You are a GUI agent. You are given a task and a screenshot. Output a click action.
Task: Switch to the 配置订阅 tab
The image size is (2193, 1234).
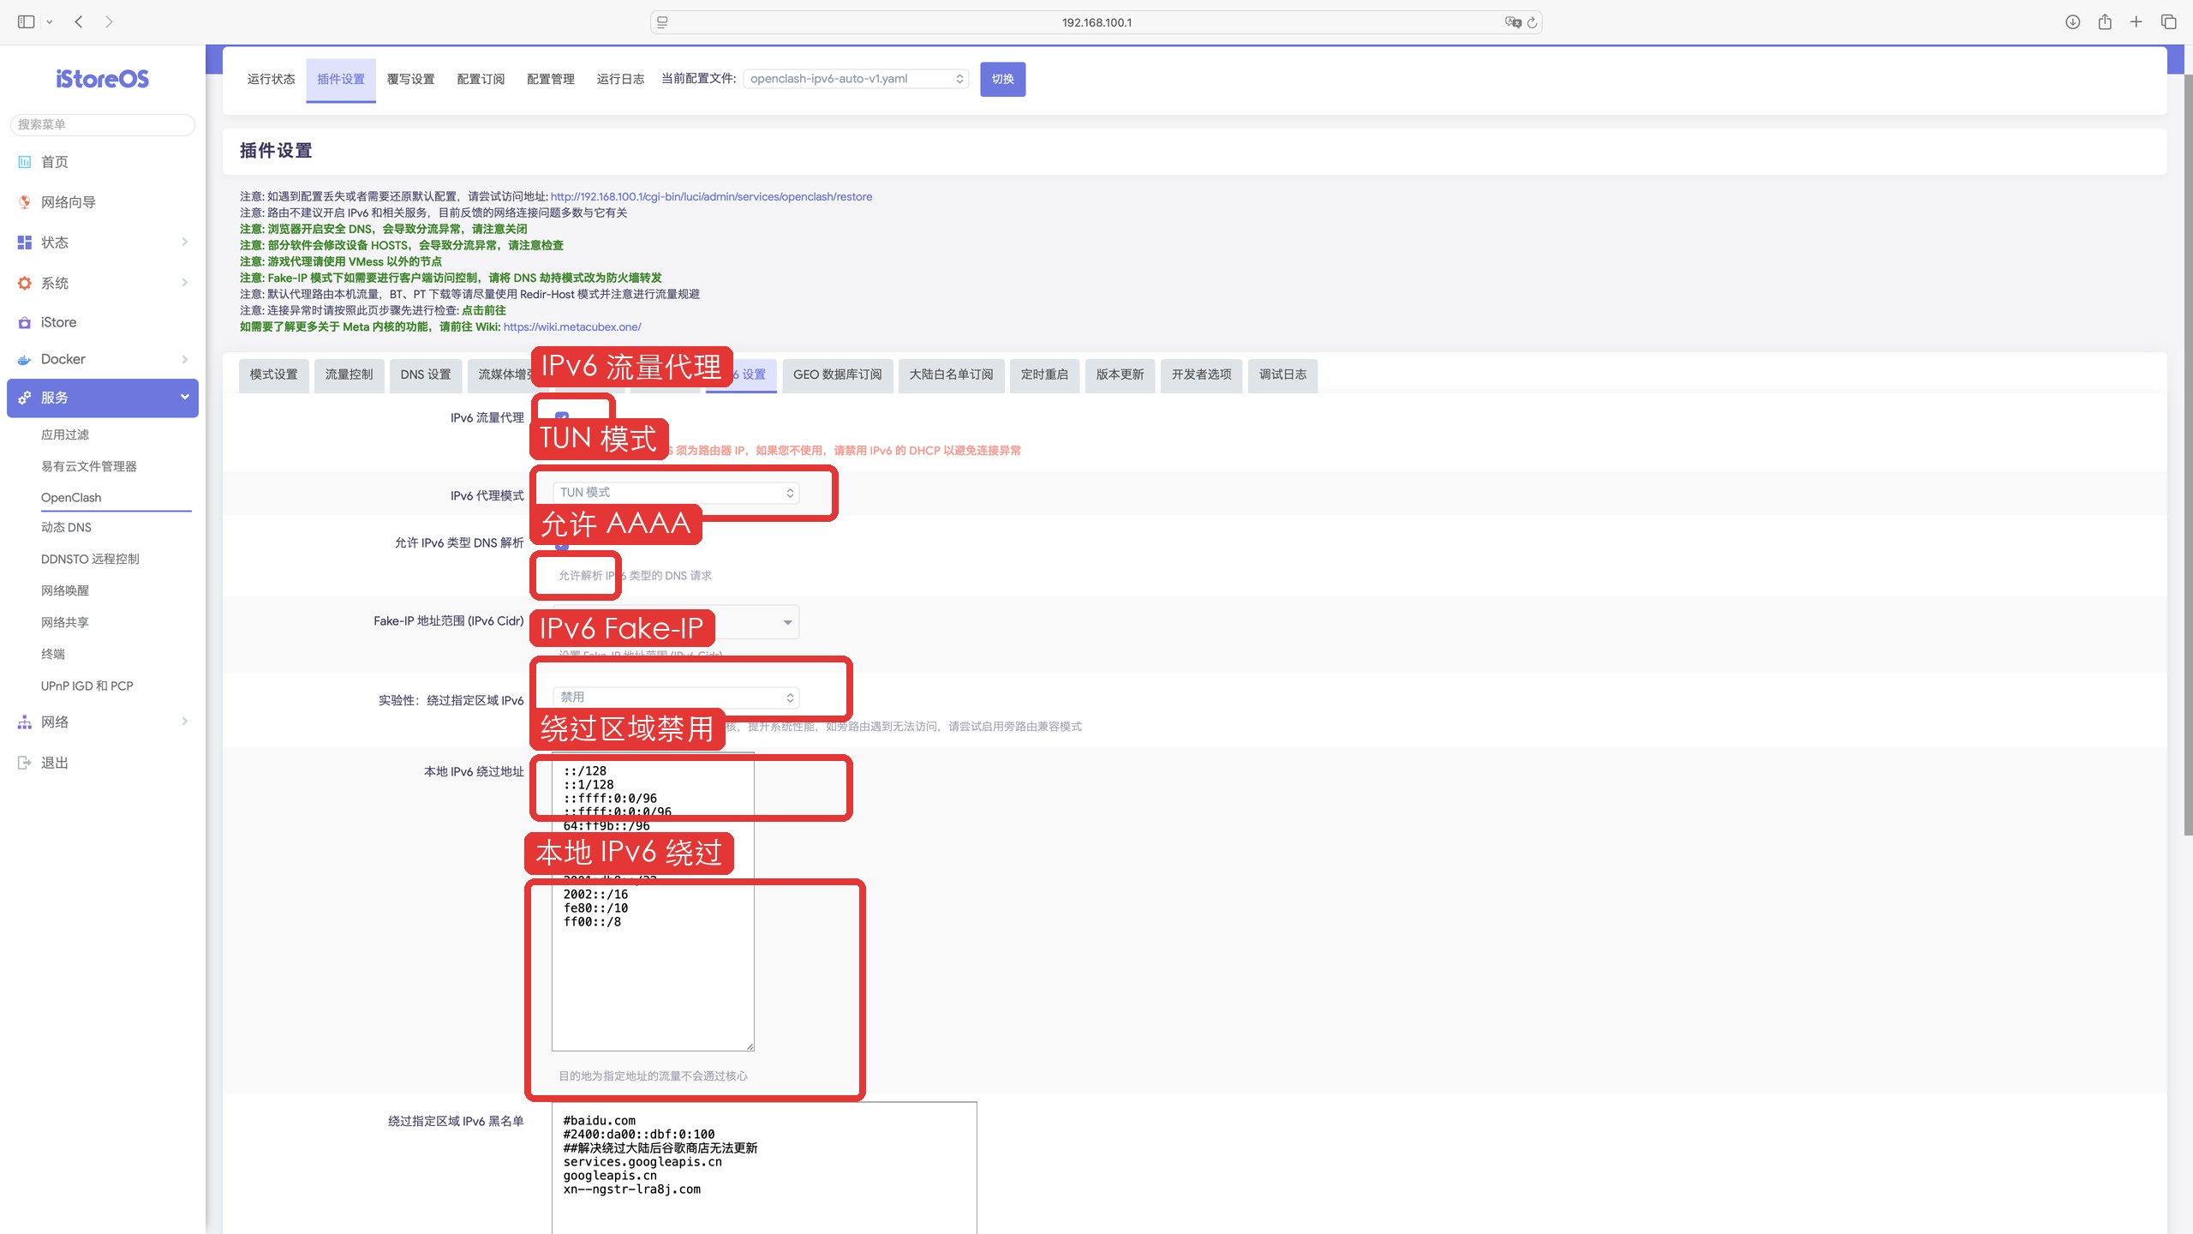tap(481, 80)
